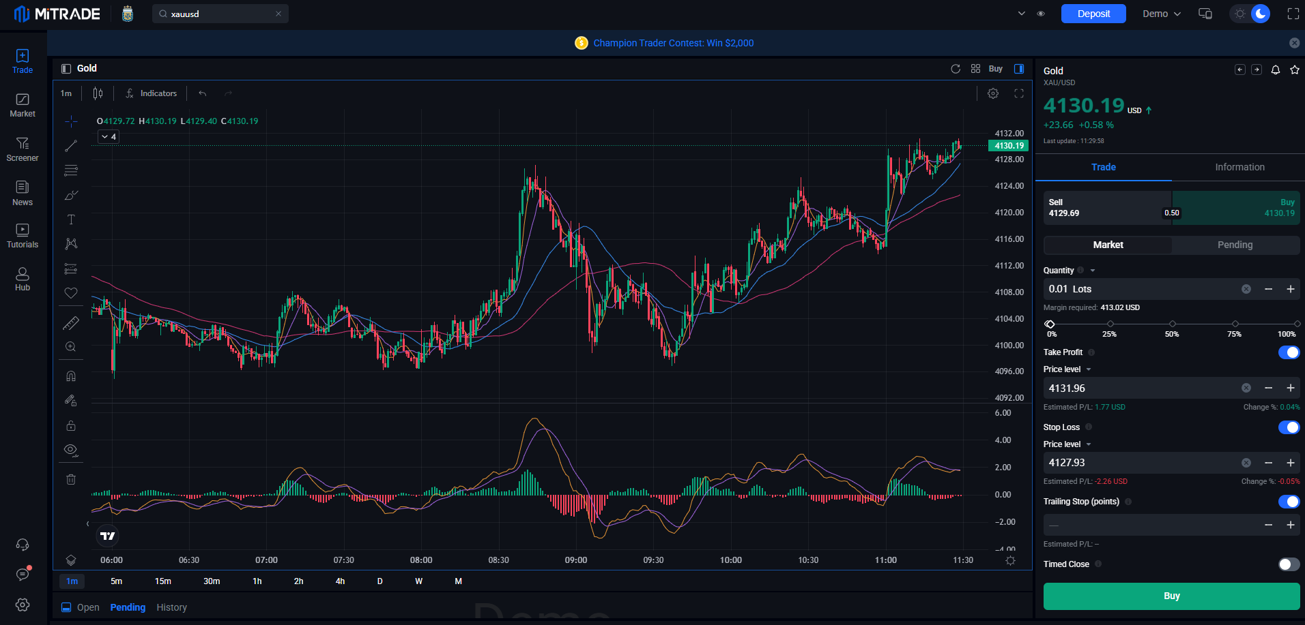Open the Hub in sidebar
Viewport: 1305px width, 625px height.
point(23,279)
